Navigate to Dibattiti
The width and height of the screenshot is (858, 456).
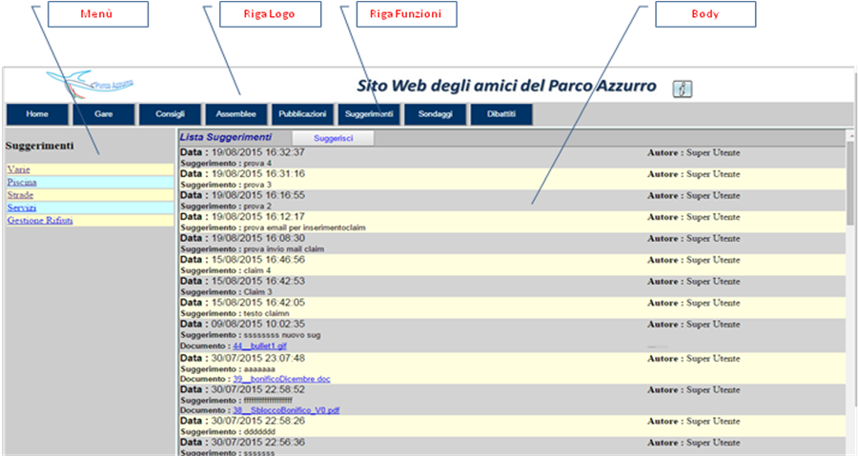[x=500, y=114]
